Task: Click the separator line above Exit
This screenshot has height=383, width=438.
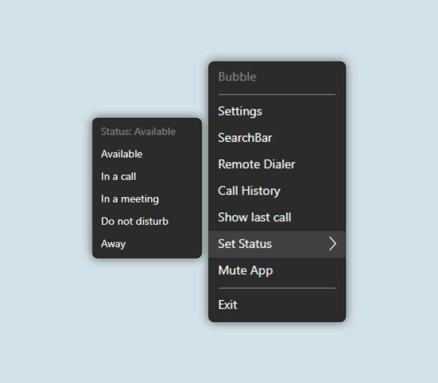Action: pos(277,288)
